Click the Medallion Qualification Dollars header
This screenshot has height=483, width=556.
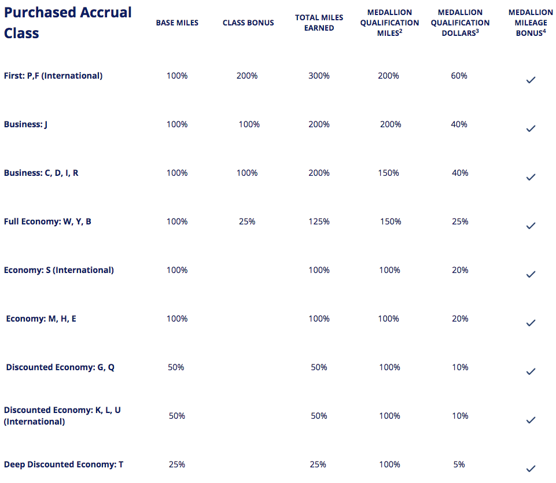(460, 23)
